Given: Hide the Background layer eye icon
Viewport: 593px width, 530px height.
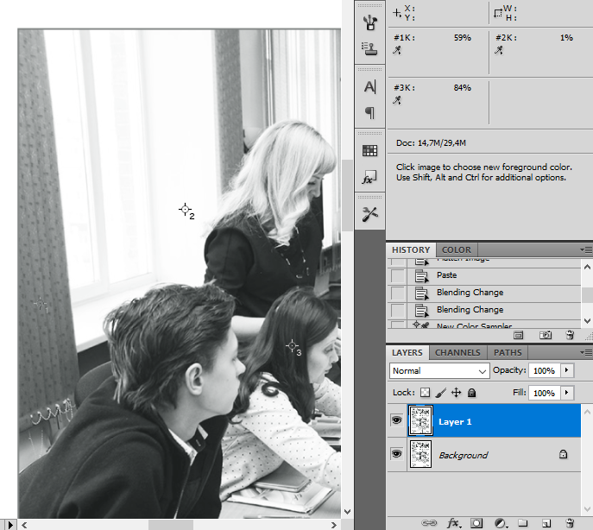Looking at the screenshot, I should point(397,453).
